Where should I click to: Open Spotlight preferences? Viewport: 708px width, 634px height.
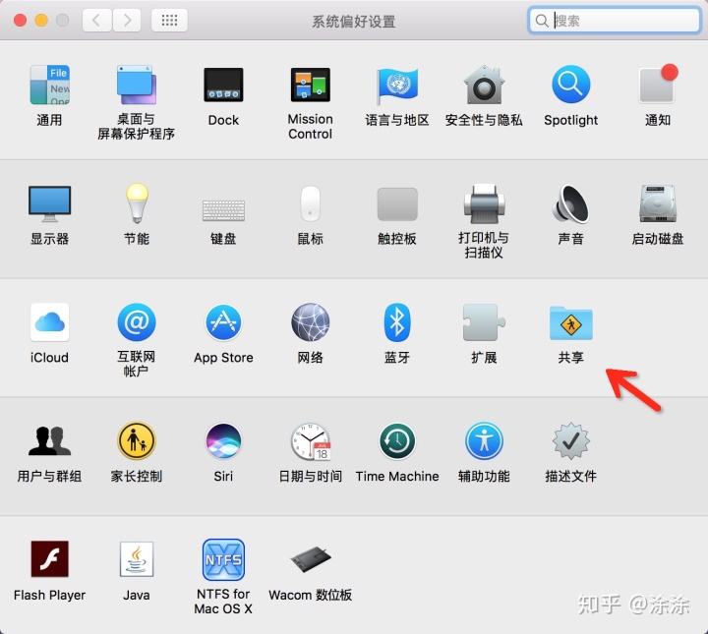570,85
